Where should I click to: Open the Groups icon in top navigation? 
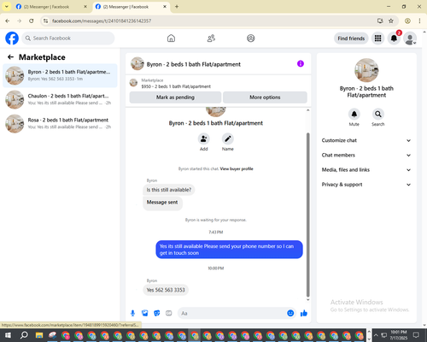pyautogui.click(x=251, y=38)
